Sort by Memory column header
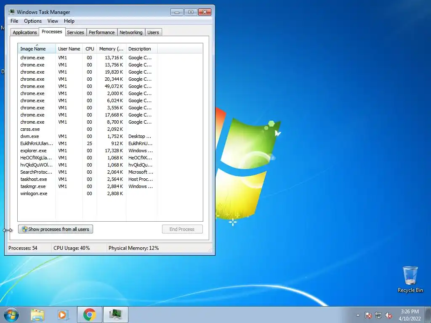431x323 pixels. point(111,49)
